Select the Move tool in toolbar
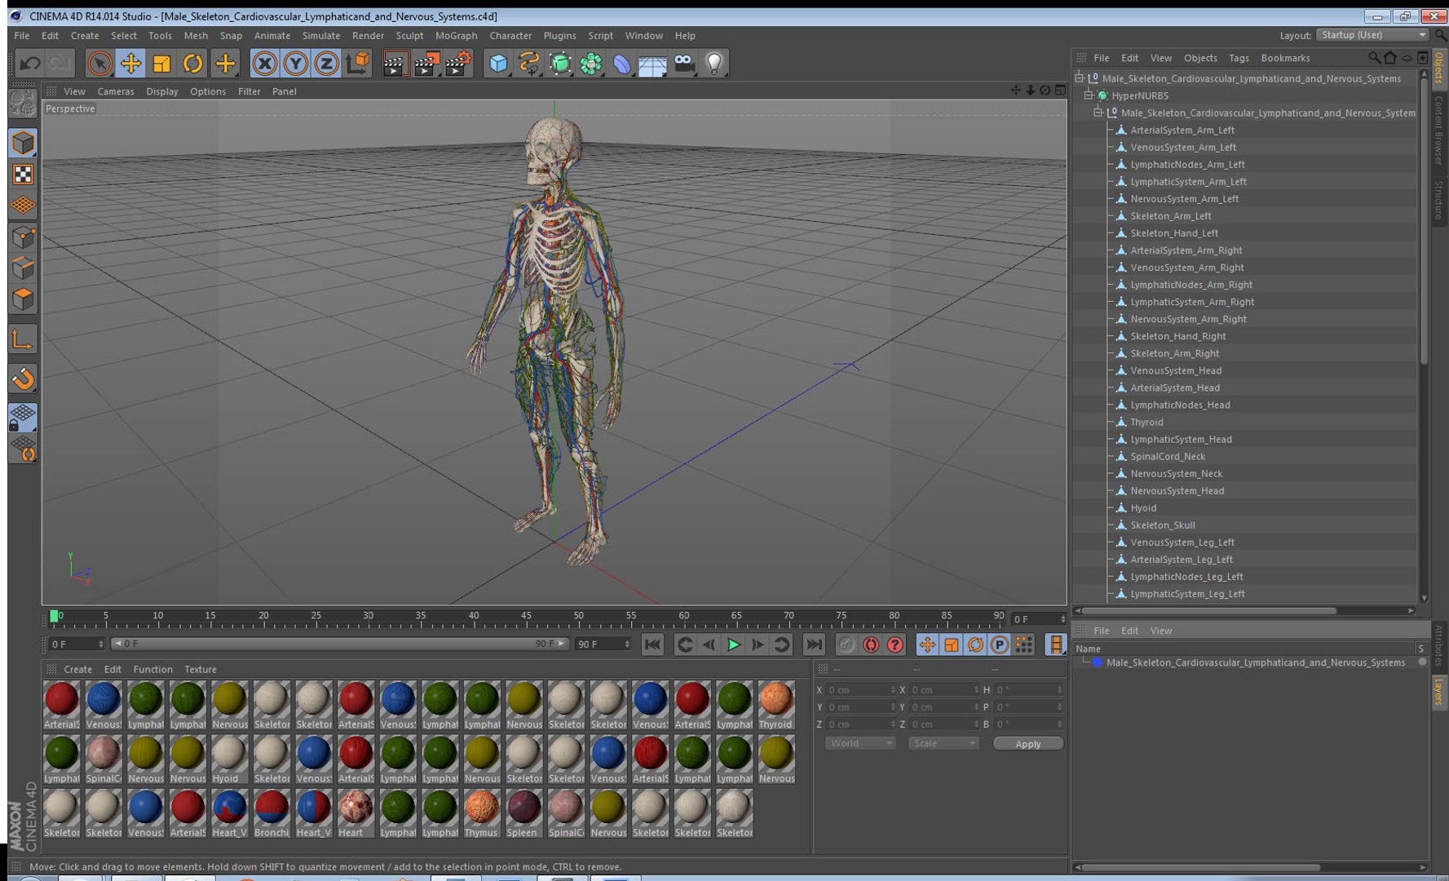The height and width of the screenshot is (881, 1449). pyautogui.click(x=130, y=64)
